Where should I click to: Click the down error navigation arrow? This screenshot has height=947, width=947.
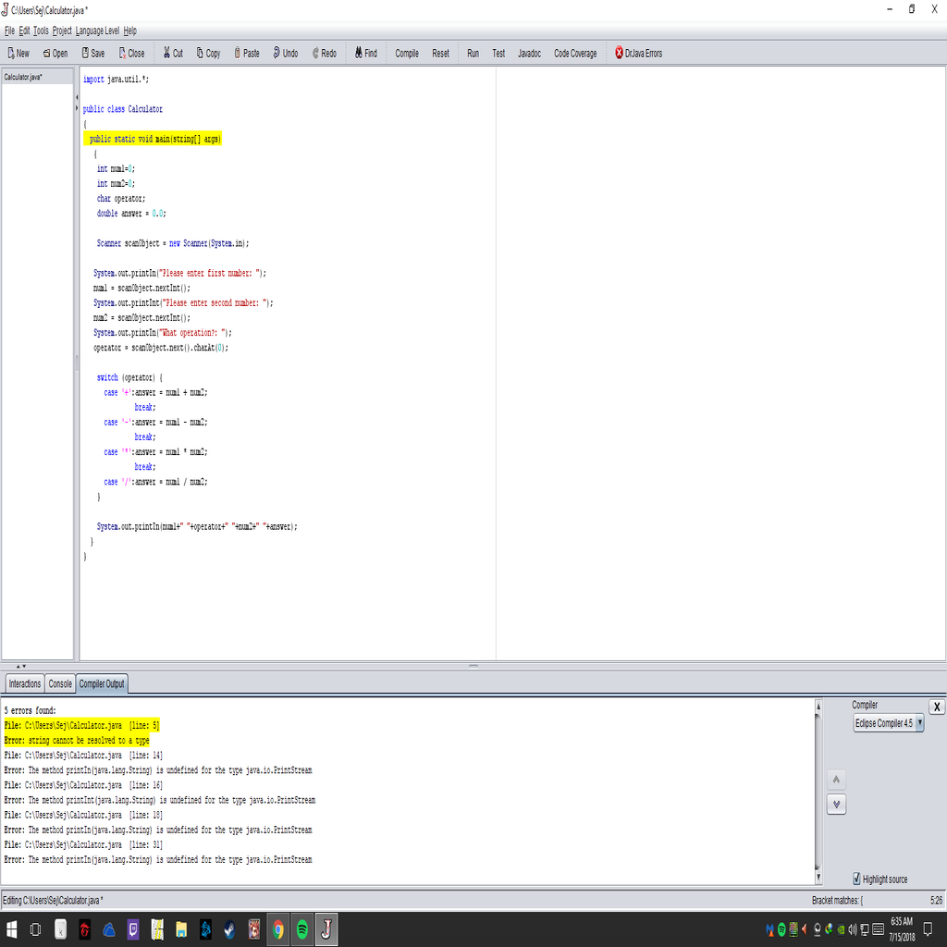pos(836,804)
